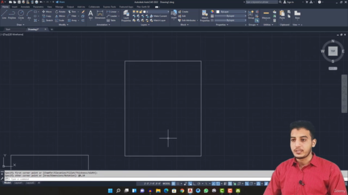Image resolution: width=348 pixels, height=195 pixels.
Task: Expand the Modify panel dropdown
Action: (x=64, y=25)
